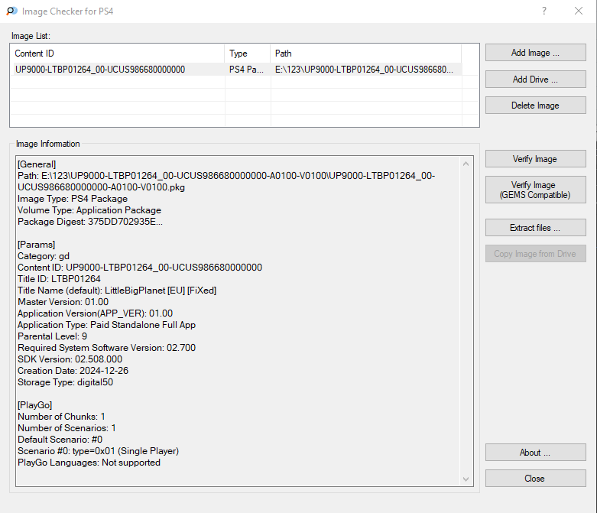The image size is (597, 513).
Task: Sort the list by Content ID column header
Action: click(x=118, y=54)
